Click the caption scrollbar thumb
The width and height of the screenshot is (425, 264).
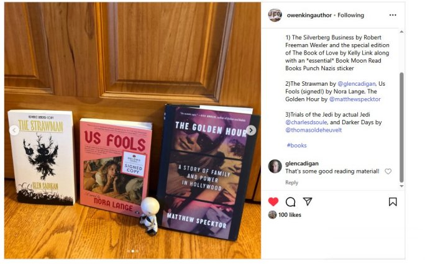click(401, 127)
